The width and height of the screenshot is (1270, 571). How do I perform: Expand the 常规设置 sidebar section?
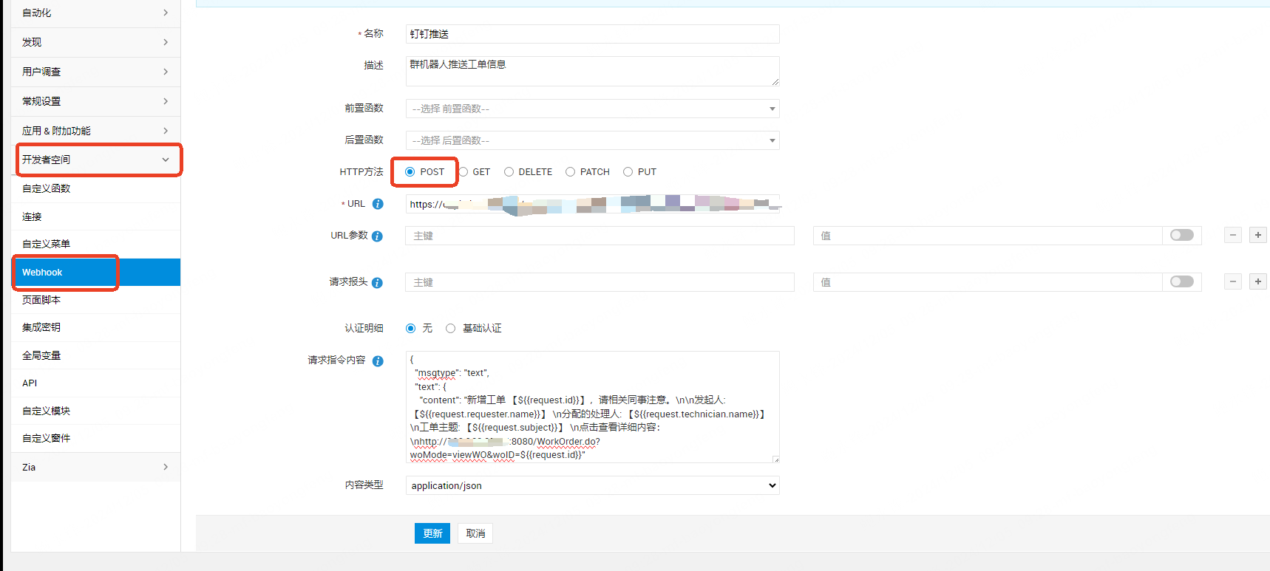(95, 102)
